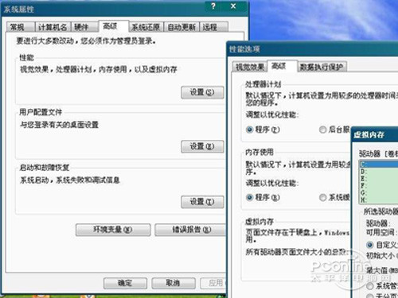Select drive F: in the Virtual Memory list
398x298 pixels.
point(379,185)
